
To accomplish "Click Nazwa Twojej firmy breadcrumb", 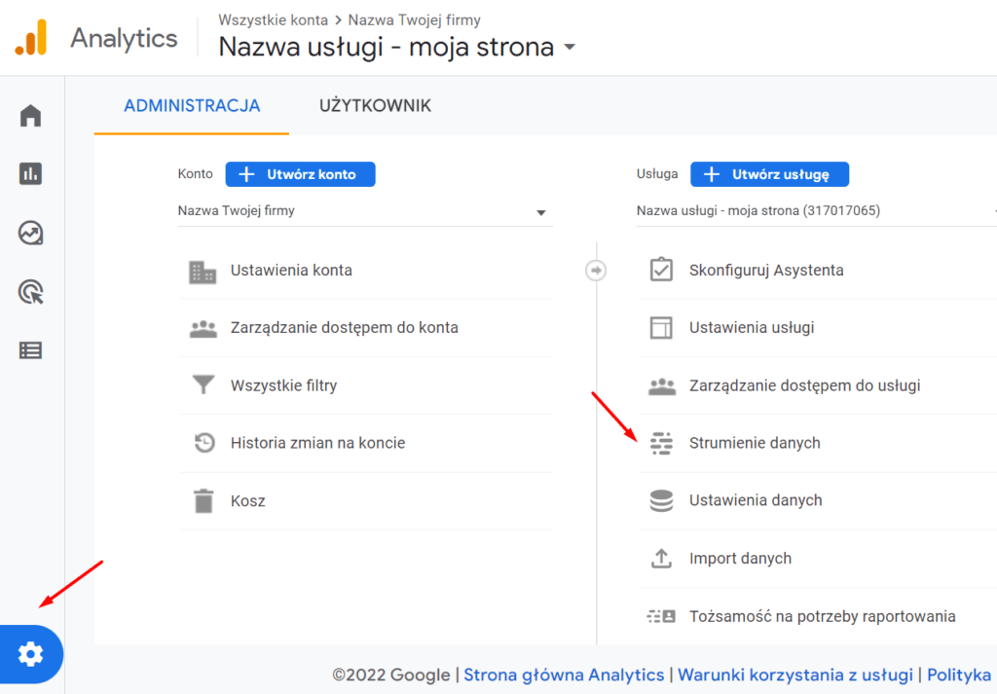I will tap(415, 20).
